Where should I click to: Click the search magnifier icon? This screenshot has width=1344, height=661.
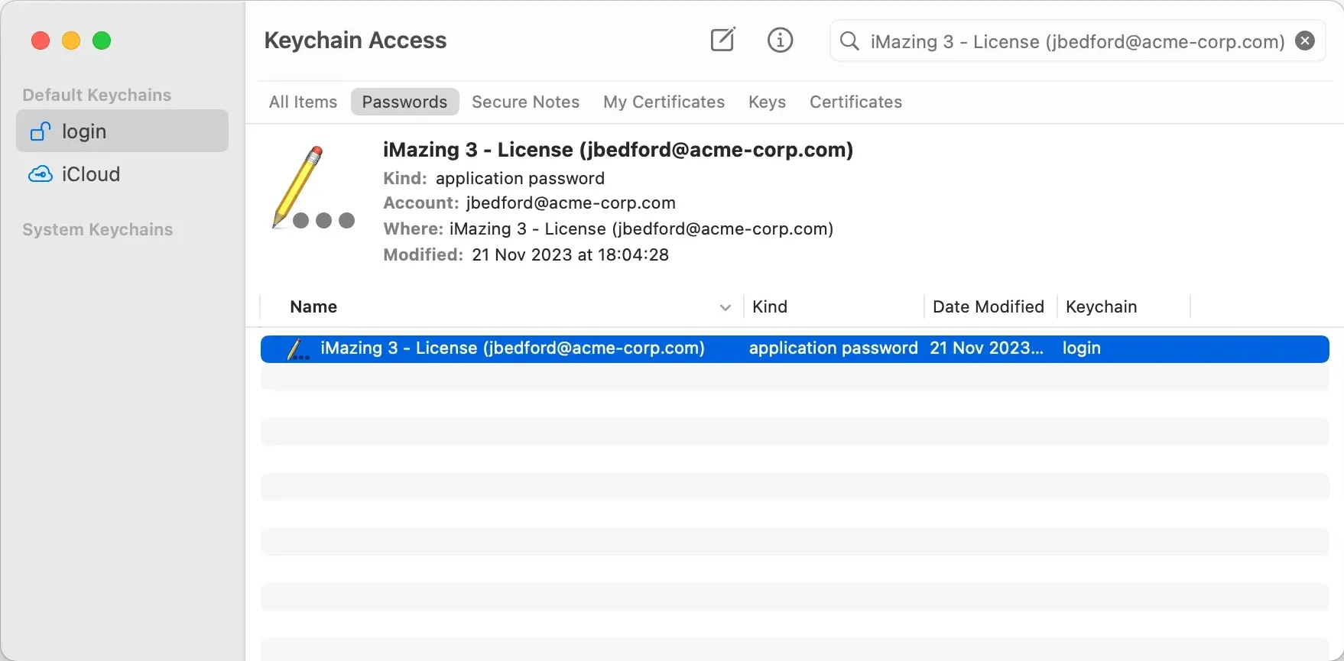[x=849, y=41]
